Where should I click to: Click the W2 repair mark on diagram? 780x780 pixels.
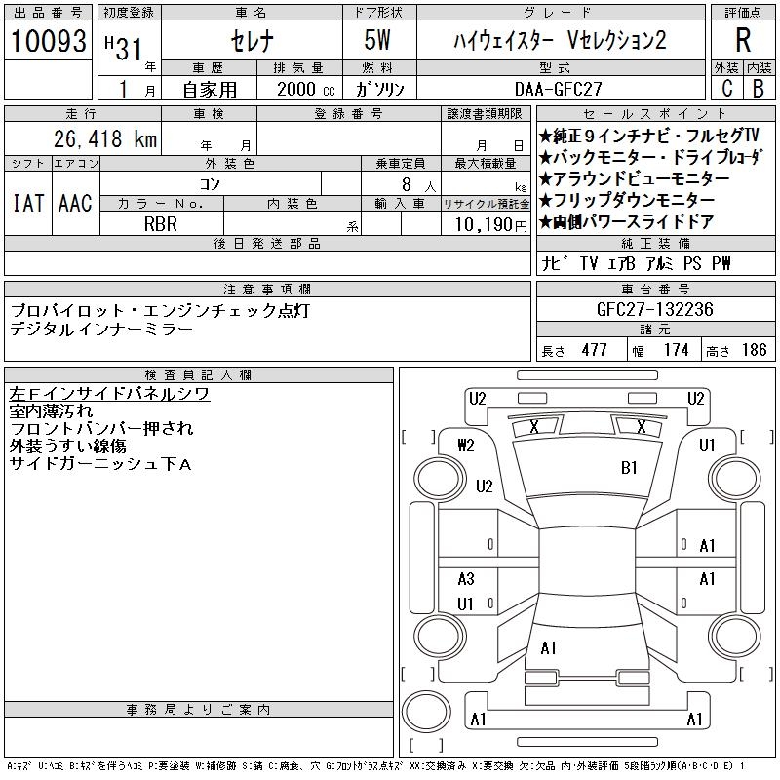[x=466, y=446]
